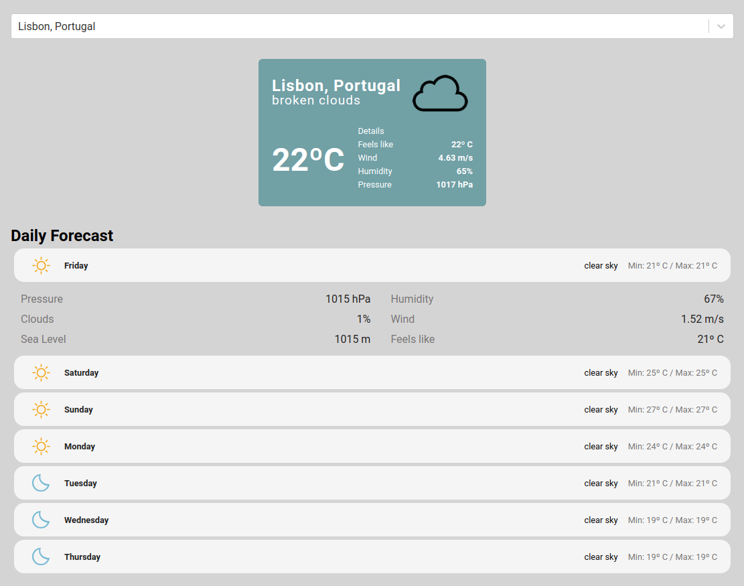
Task: Expand the Saturday forecast row
Action: (372, 372)
